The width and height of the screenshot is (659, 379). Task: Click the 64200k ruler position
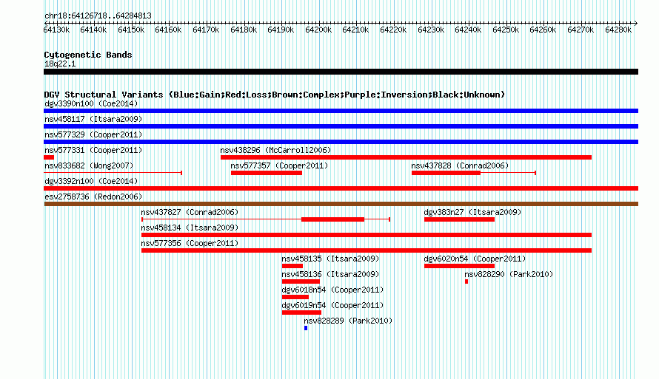[318, 30]
